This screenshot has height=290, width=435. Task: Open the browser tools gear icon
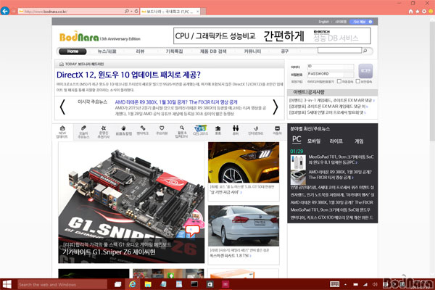(x=424, y=12)
